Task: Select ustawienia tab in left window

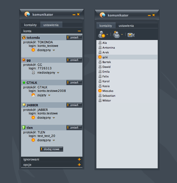Action: click(x=51, y=25)
